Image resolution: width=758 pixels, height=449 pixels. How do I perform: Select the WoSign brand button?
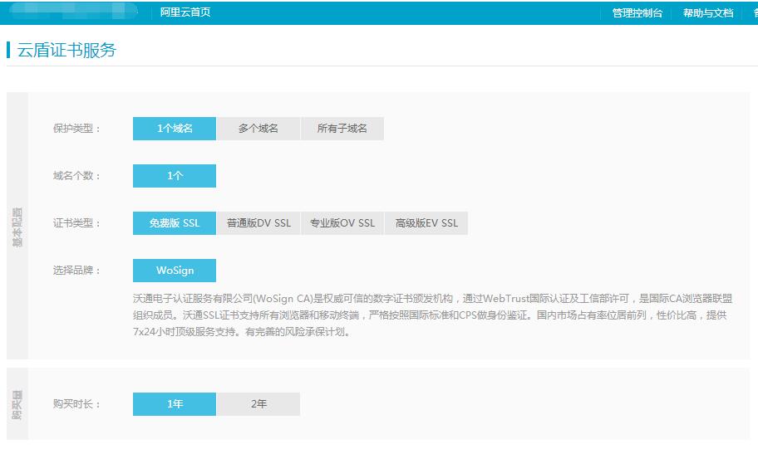(x=175, y=271)
